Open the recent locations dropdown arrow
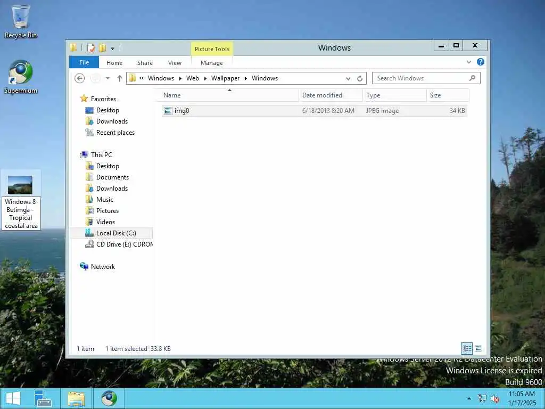Image resolution: width=545 pixels, height=409 pixels. 108,78
